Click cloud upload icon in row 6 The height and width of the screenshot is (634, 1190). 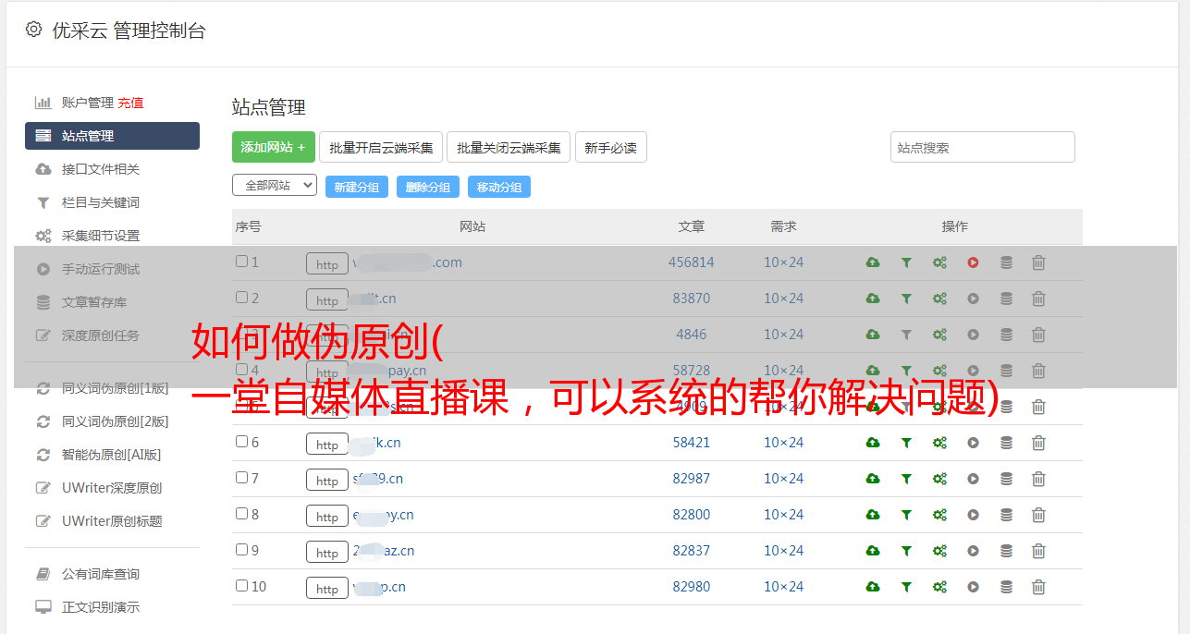(x=873, y=443)
